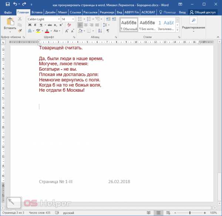Viewport: 222px width, 216px height.
Task: Increase paragraph indent
Action: click(x=114, y=19)
